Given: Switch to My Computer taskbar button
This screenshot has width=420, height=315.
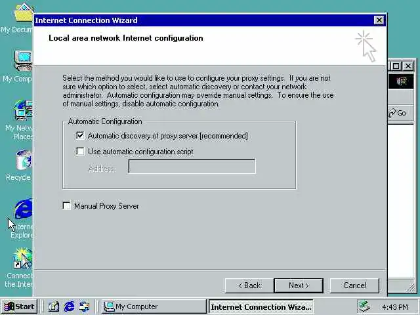Looking at the screenshot, I should tap(154, 306).
